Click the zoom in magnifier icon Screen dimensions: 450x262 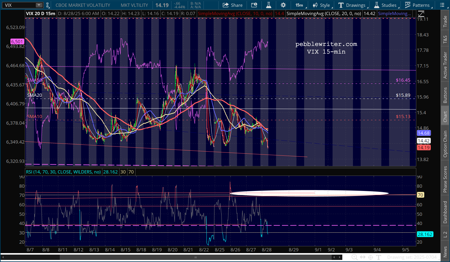pos(354,257)
